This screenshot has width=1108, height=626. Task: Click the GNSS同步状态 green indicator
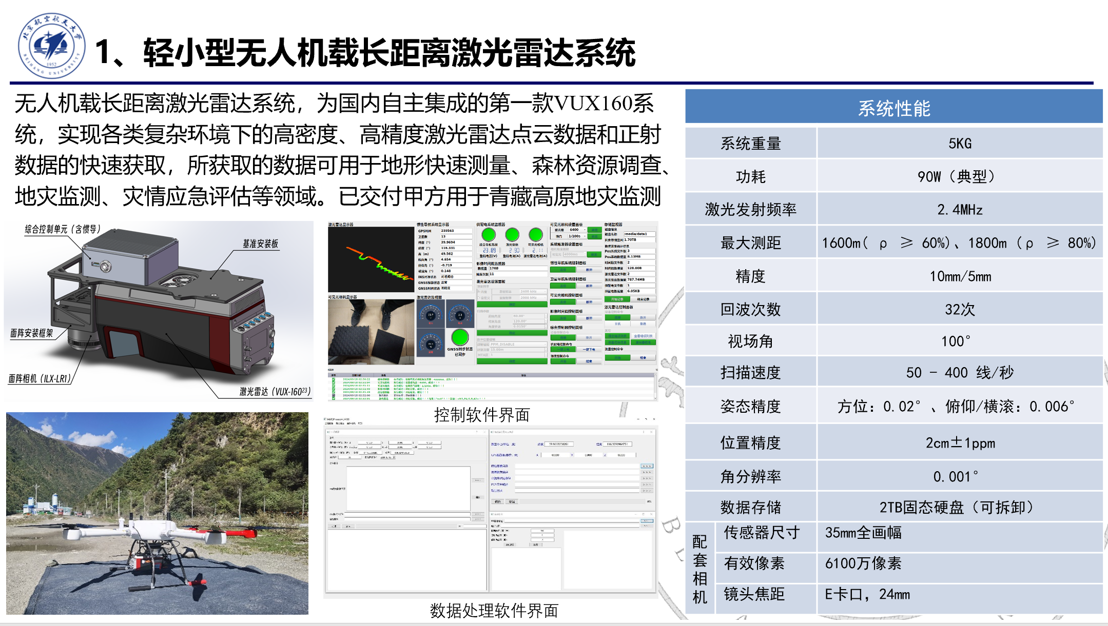(x=460, y=337)
